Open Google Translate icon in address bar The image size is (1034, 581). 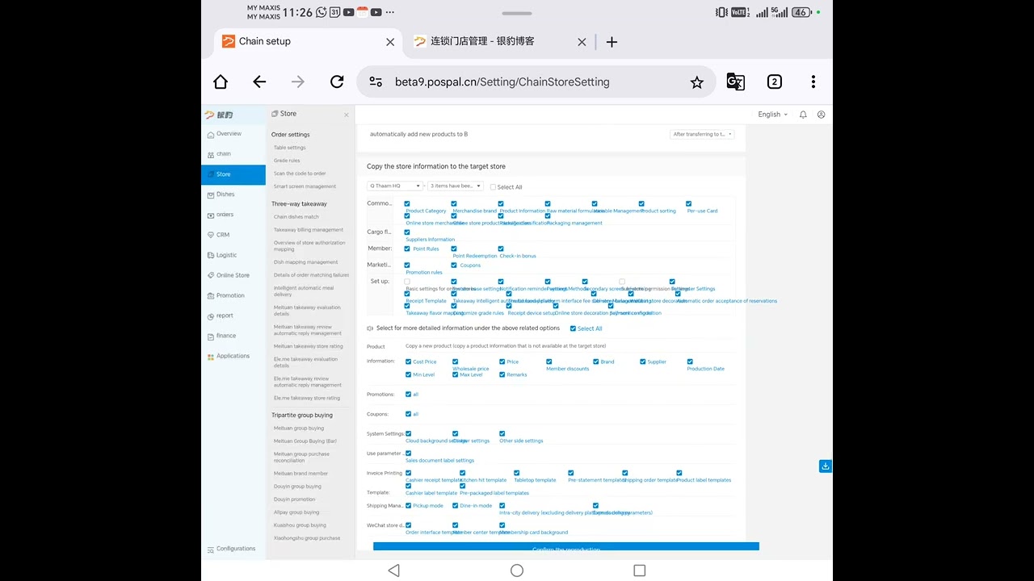click(x=736, y=82)
